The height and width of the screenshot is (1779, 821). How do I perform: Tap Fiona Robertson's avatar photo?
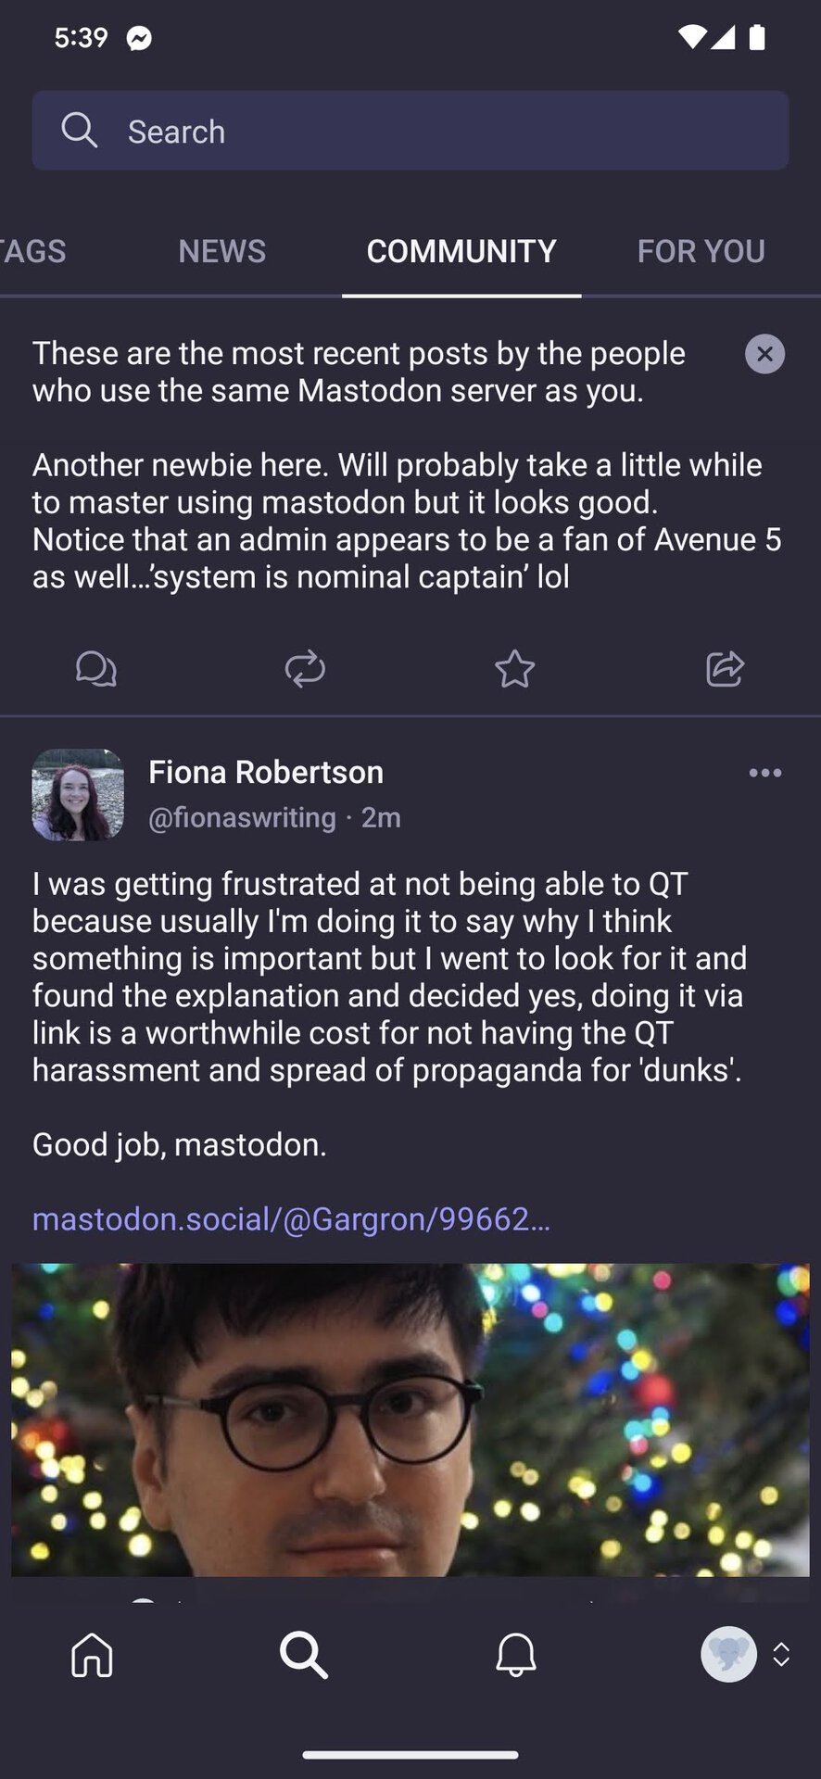click(x=78, y=794)
